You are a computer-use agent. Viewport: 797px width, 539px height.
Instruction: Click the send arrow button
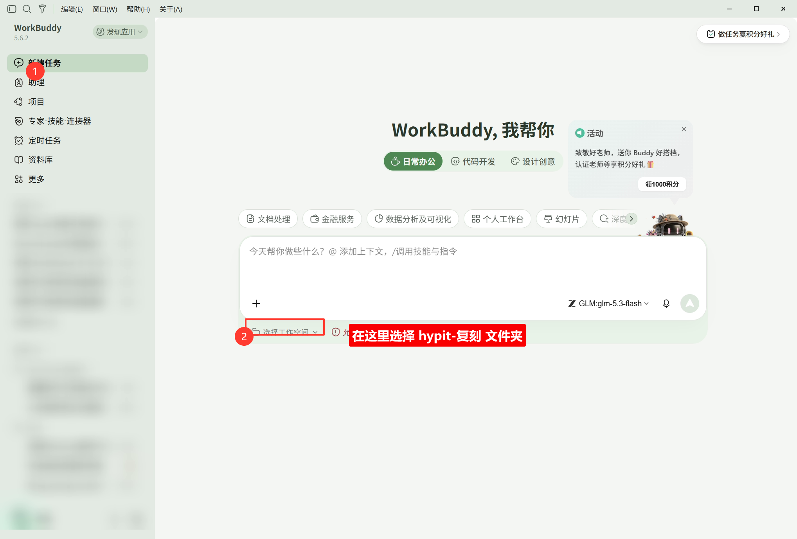690,304
